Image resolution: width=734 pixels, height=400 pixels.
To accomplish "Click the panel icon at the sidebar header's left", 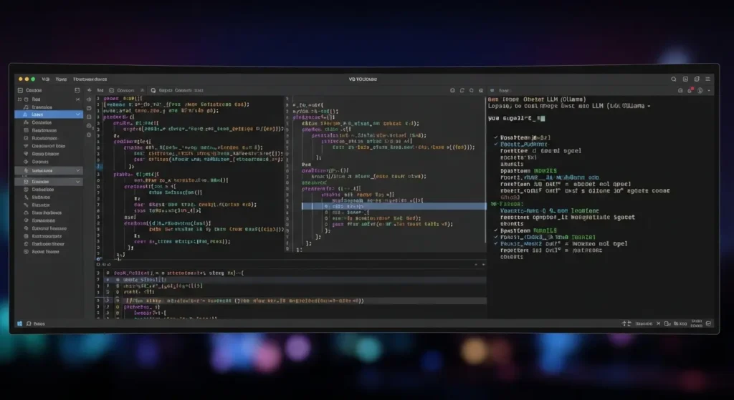I will pos(20,90).
